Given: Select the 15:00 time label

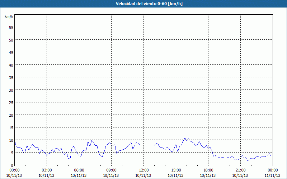Looking at the screenshot, I should 176,170.
